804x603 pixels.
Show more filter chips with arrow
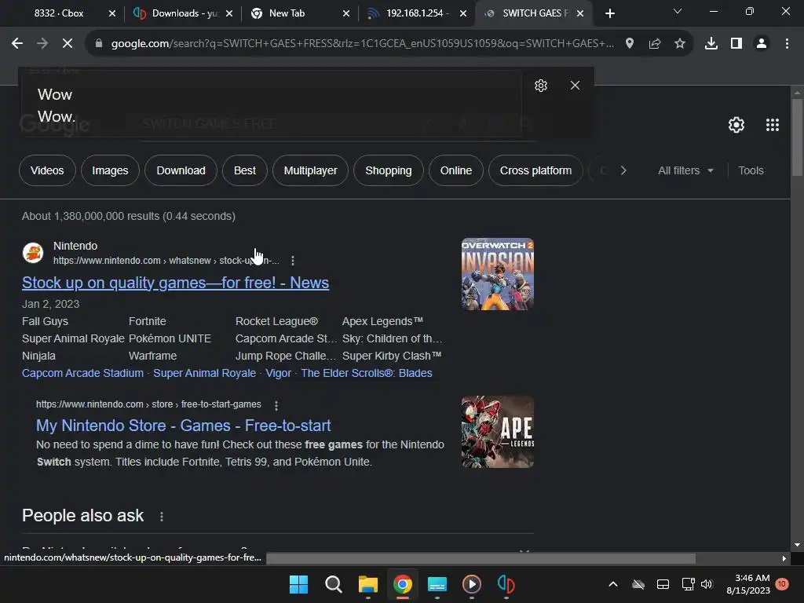623,170
